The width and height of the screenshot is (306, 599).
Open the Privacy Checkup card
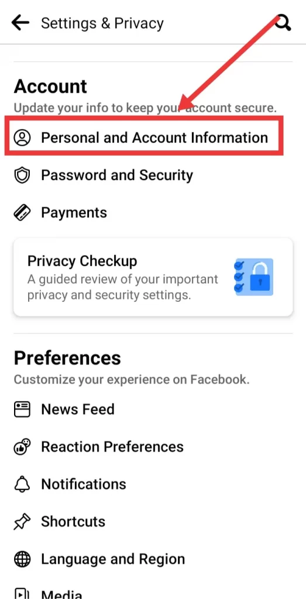pos(153,277)
